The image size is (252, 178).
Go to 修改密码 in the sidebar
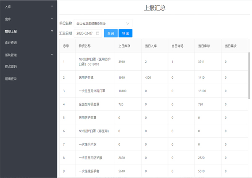(x=11, y=66)
